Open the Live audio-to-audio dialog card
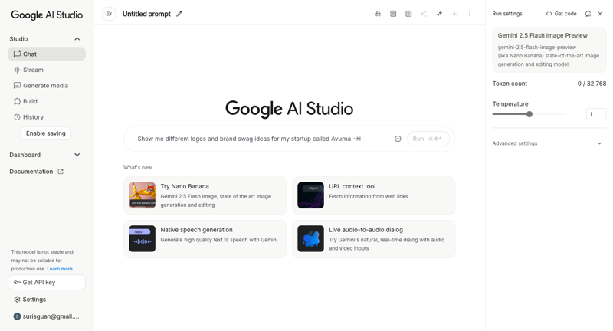This screenshot has width=613, height=331. point(374,239)
